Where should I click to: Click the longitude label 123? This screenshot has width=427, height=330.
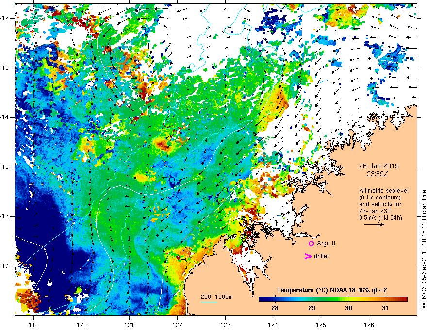[225, 325]
